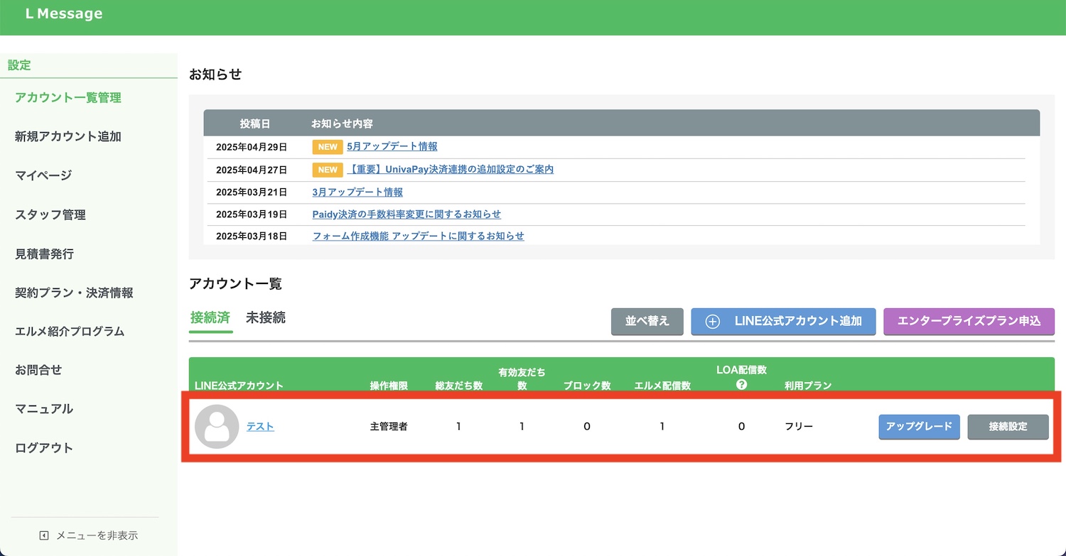This screenshot has width=1066, height=556.
Task: Open the Paidy決済 fee change notice
Action: pyautogui.click(x=407, y=214)
